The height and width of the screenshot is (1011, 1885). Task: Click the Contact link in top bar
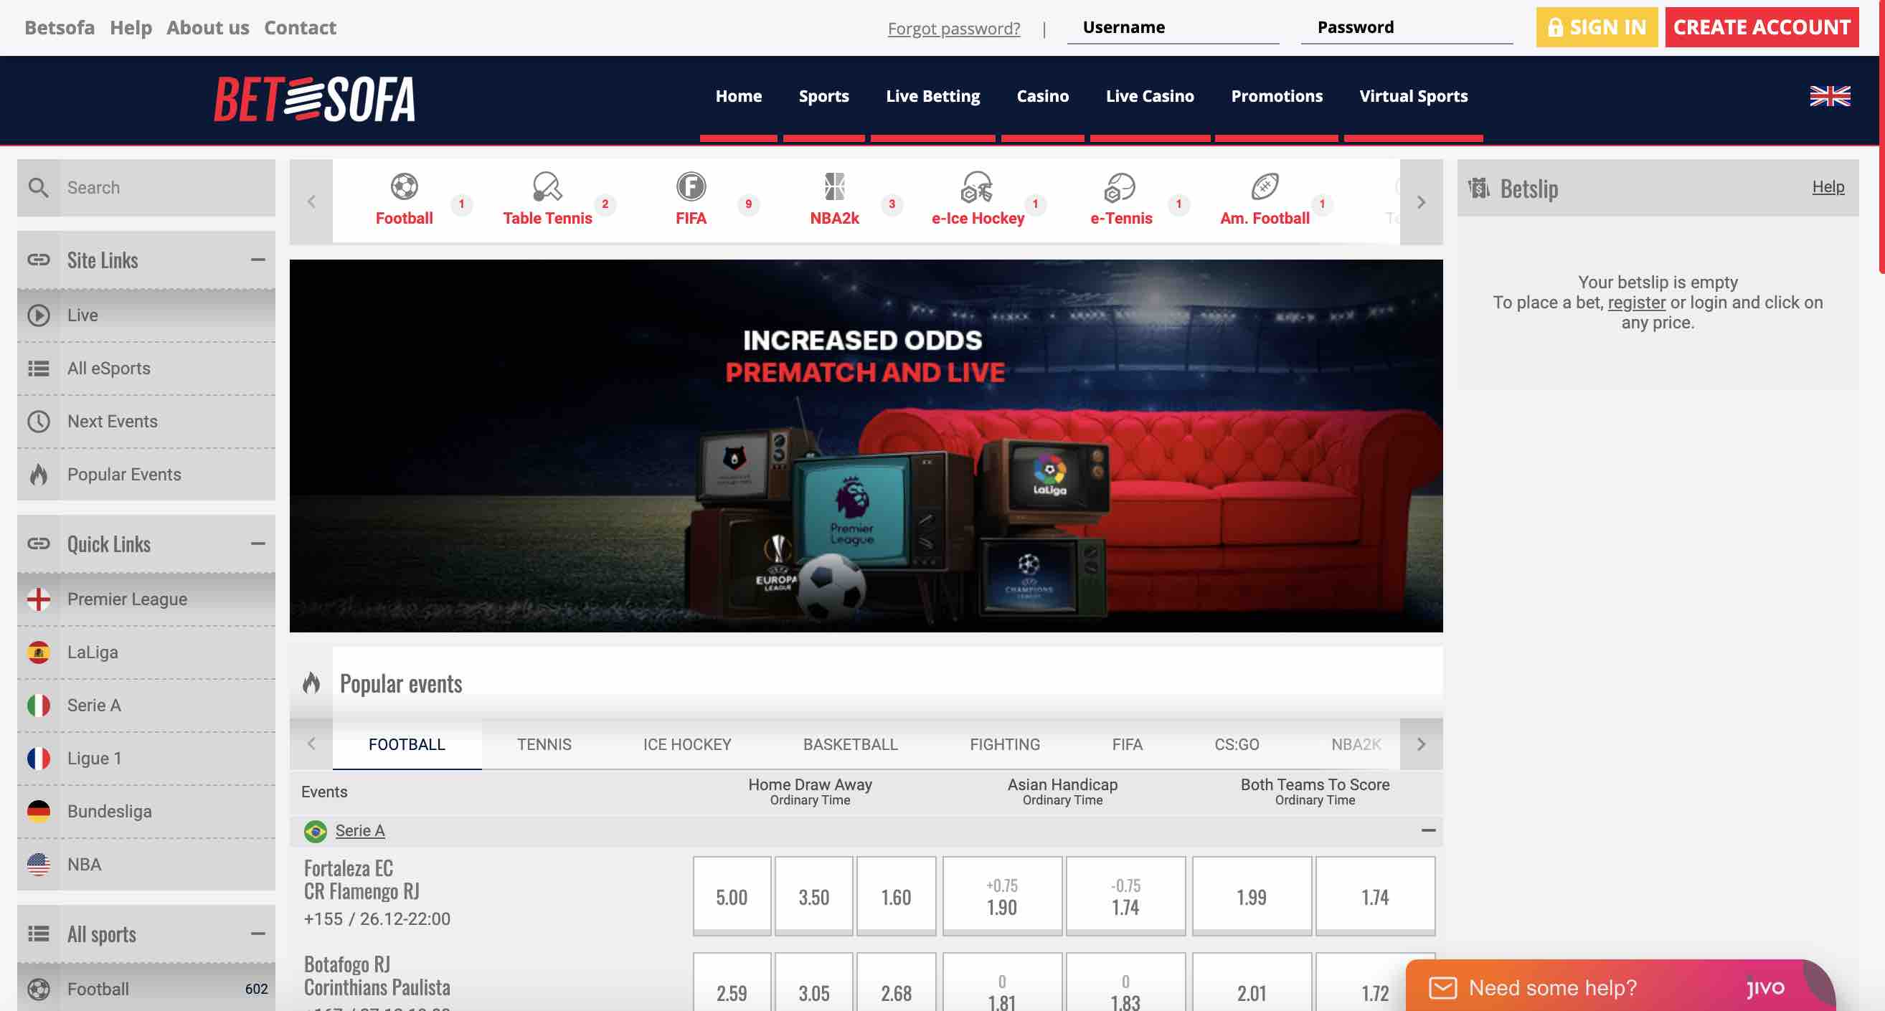(x=300, y=27)
